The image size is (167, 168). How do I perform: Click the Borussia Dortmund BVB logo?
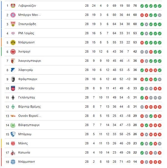(13, 43)
